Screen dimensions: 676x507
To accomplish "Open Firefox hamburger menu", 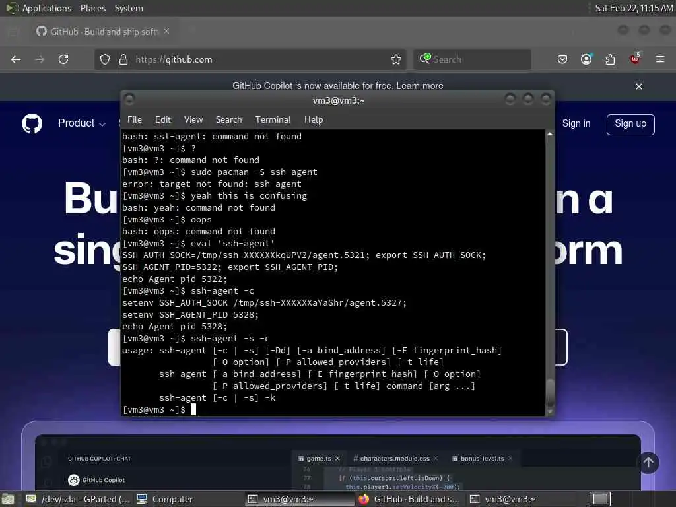I will [660, 59].
